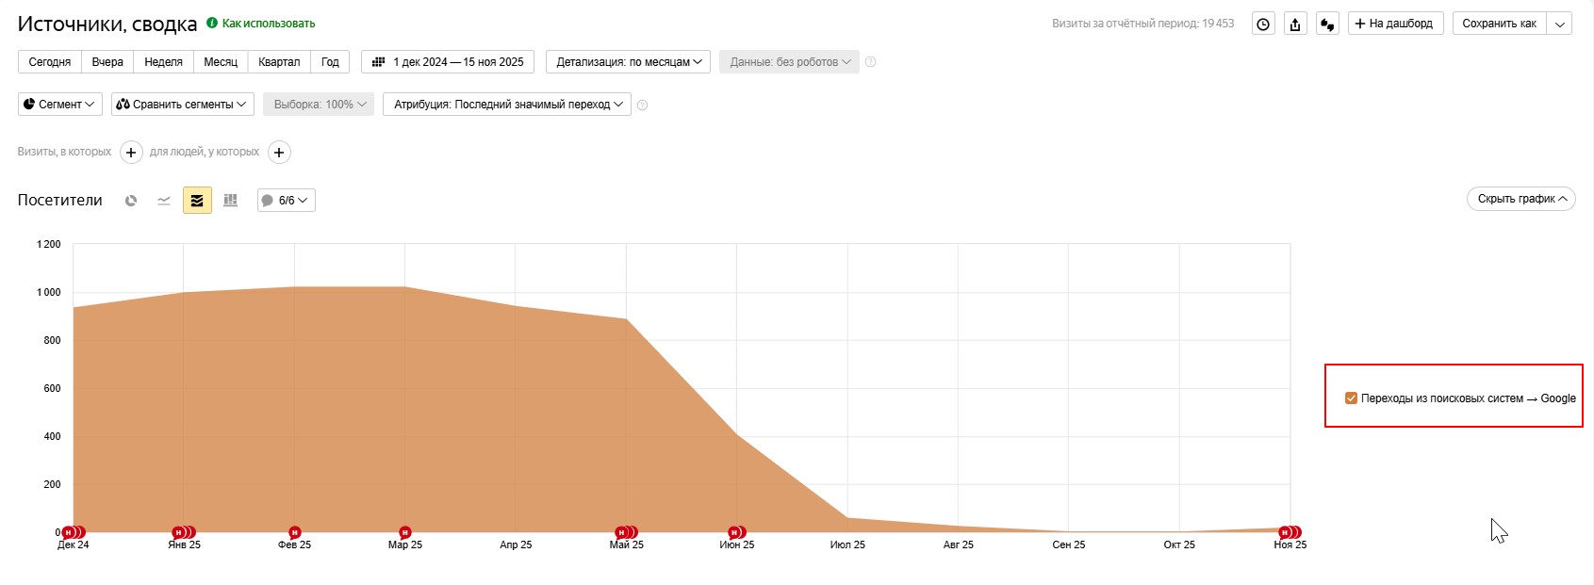Uncheck 'Переходы из поисковых систем → Google' series
1594x585 pixels.
[x=1351, y=398]
